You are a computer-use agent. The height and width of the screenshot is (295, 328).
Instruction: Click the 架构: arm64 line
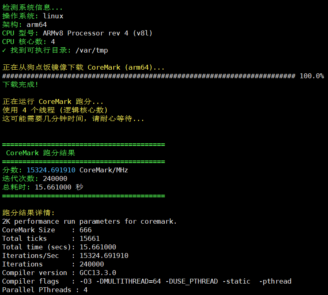point(24,24)
